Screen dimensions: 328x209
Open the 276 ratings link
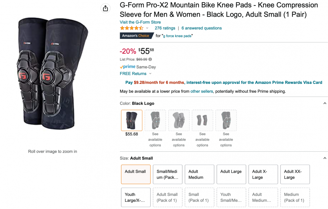[x=165, y=28]
